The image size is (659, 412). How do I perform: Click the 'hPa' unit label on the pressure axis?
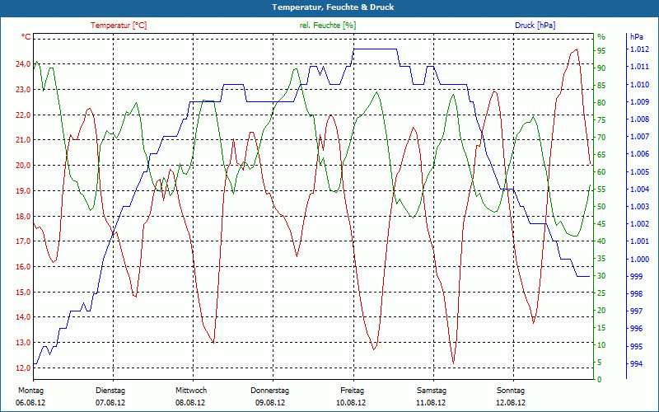pyautogui.click(x=637, y=37)
